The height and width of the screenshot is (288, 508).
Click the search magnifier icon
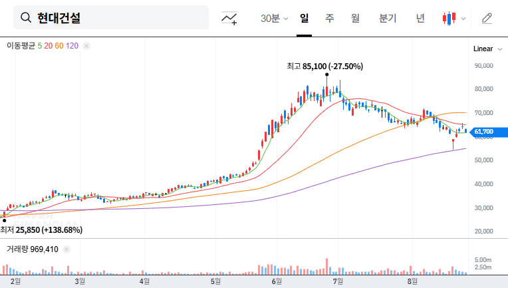point(26,17)
